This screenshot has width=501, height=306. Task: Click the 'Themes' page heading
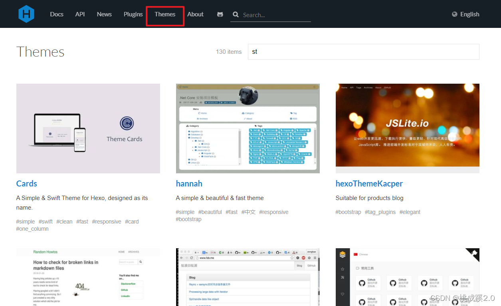[40, 52]
